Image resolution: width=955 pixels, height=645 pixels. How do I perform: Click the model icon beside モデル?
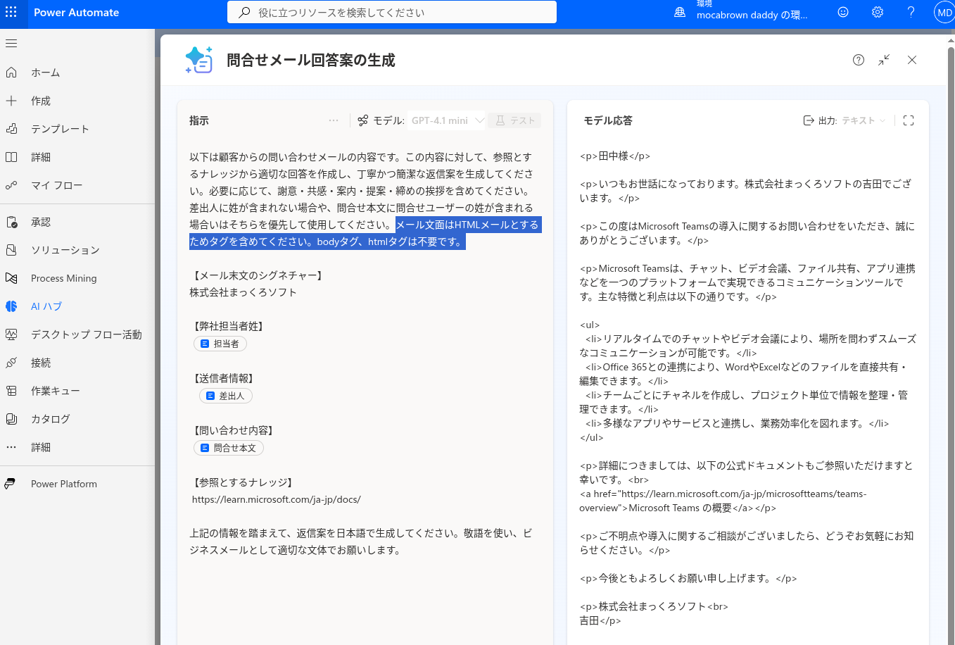[363, 120]
